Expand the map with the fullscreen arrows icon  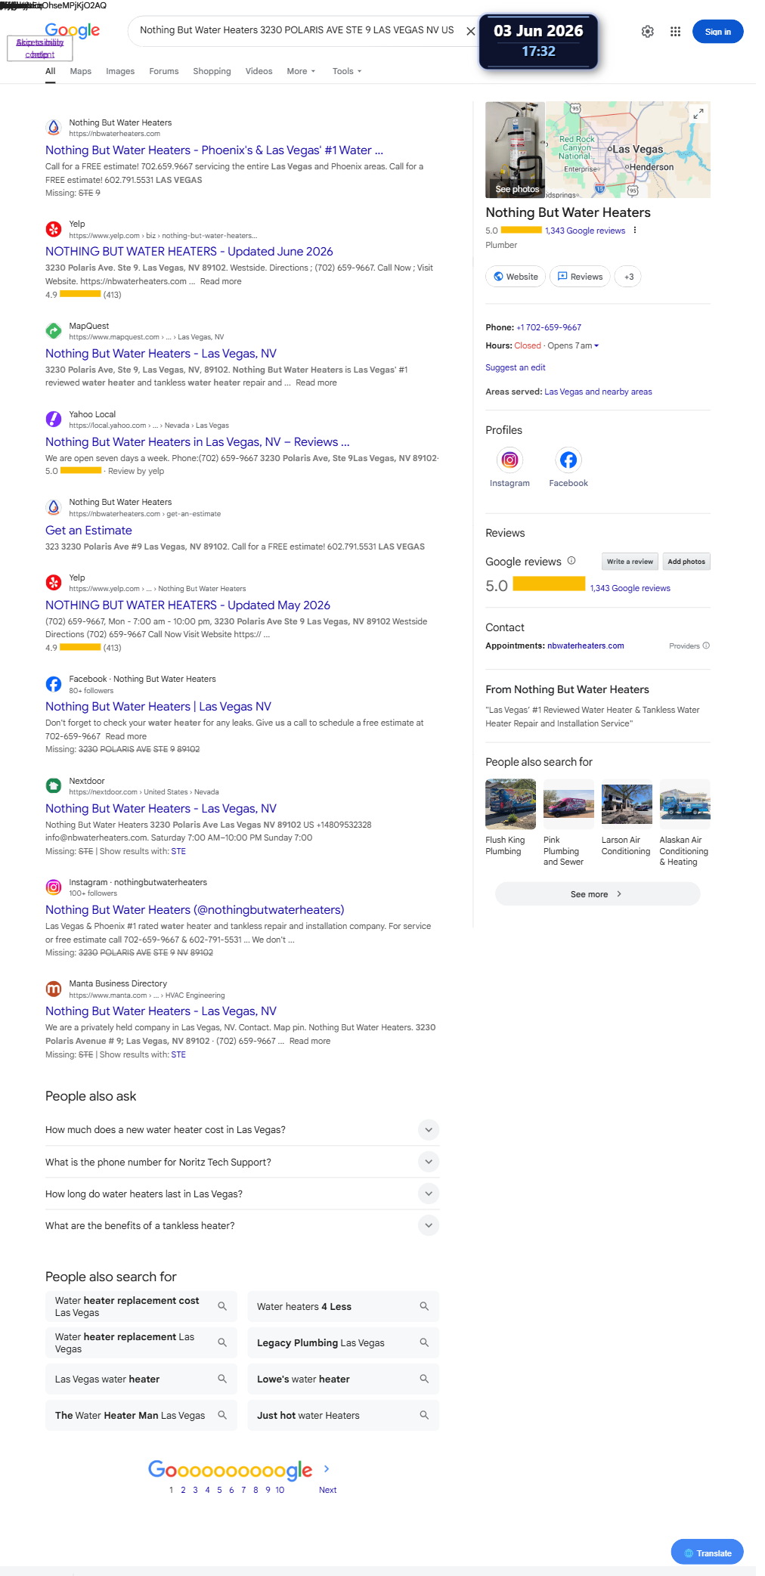698,113
